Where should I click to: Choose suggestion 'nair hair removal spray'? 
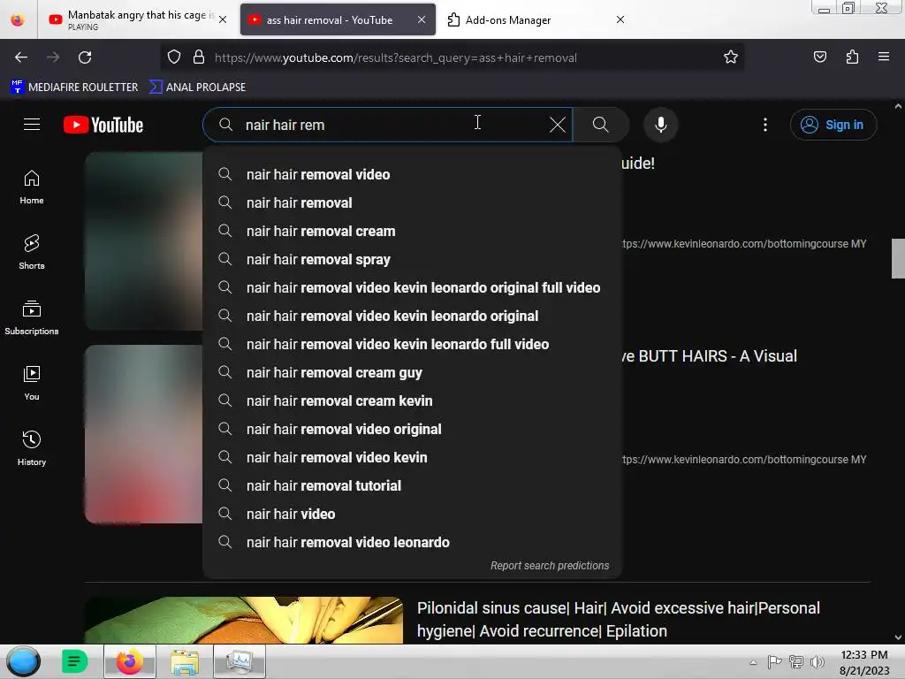[412, 259]
